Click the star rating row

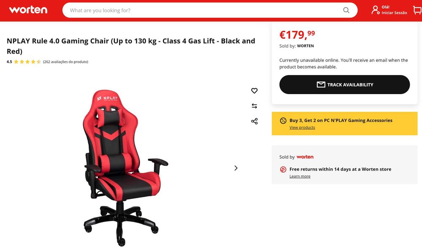(27, 62)
